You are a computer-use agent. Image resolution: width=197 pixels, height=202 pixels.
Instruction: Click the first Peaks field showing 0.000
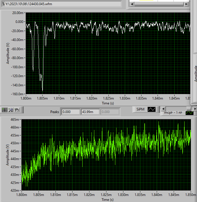click(70, 112)
